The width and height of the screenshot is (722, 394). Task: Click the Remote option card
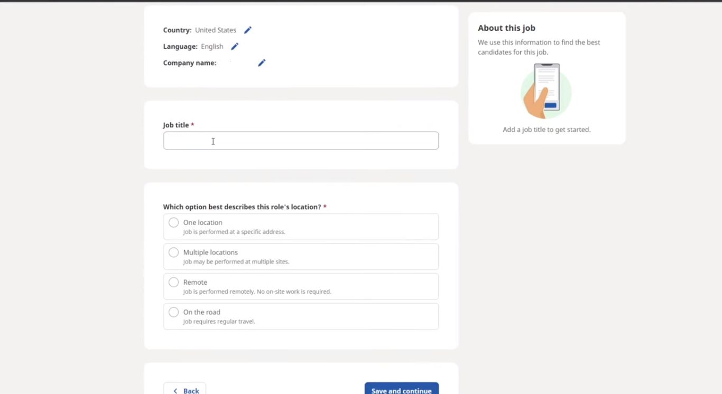point(300,286)
